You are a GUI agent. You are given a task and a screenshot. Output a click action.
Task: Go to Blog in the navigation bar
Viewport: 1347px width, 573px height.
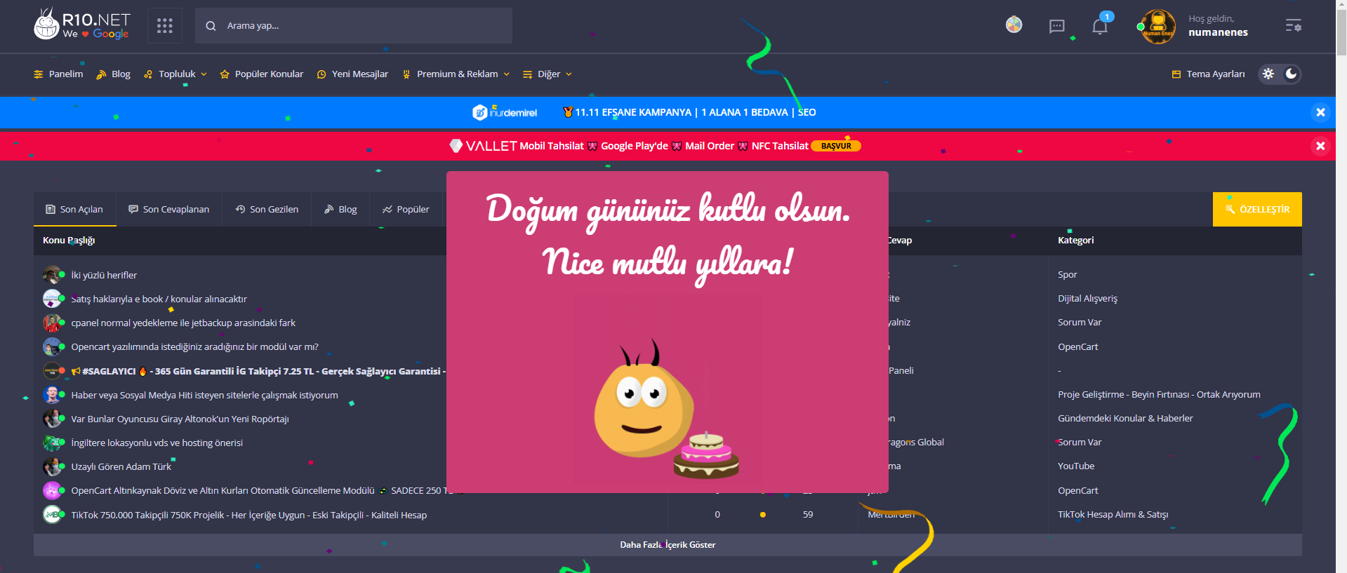[113, 74]
